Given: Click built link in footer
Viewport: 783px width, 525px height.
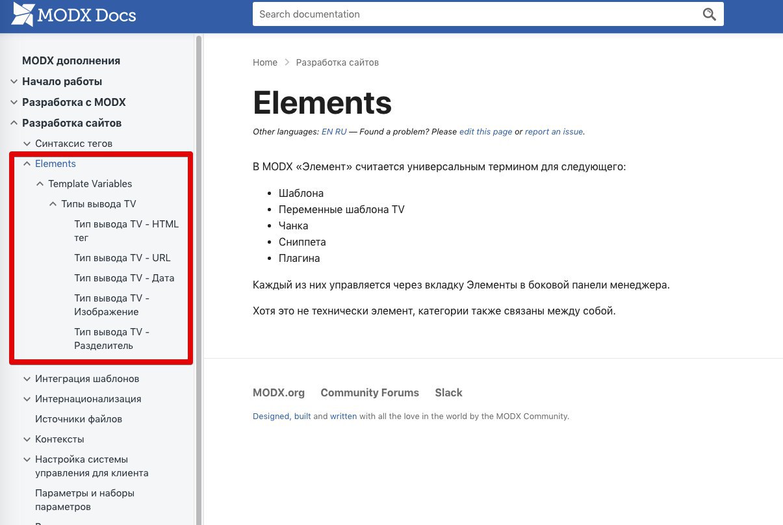Looking at the screenshot, I should (302, 416).
